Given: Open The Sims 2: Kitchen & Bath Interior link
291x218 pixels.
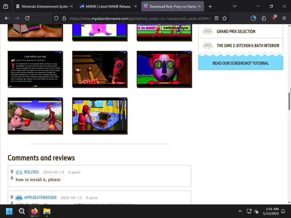Looking at the screenshot, I should (x=248, y=46).
